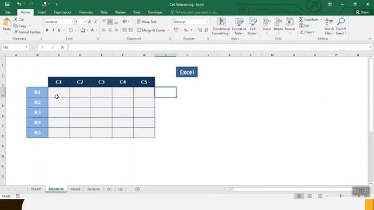Click the Merge & Center button
The width and height of the screenshot is (374, 210).
[151, 30]
